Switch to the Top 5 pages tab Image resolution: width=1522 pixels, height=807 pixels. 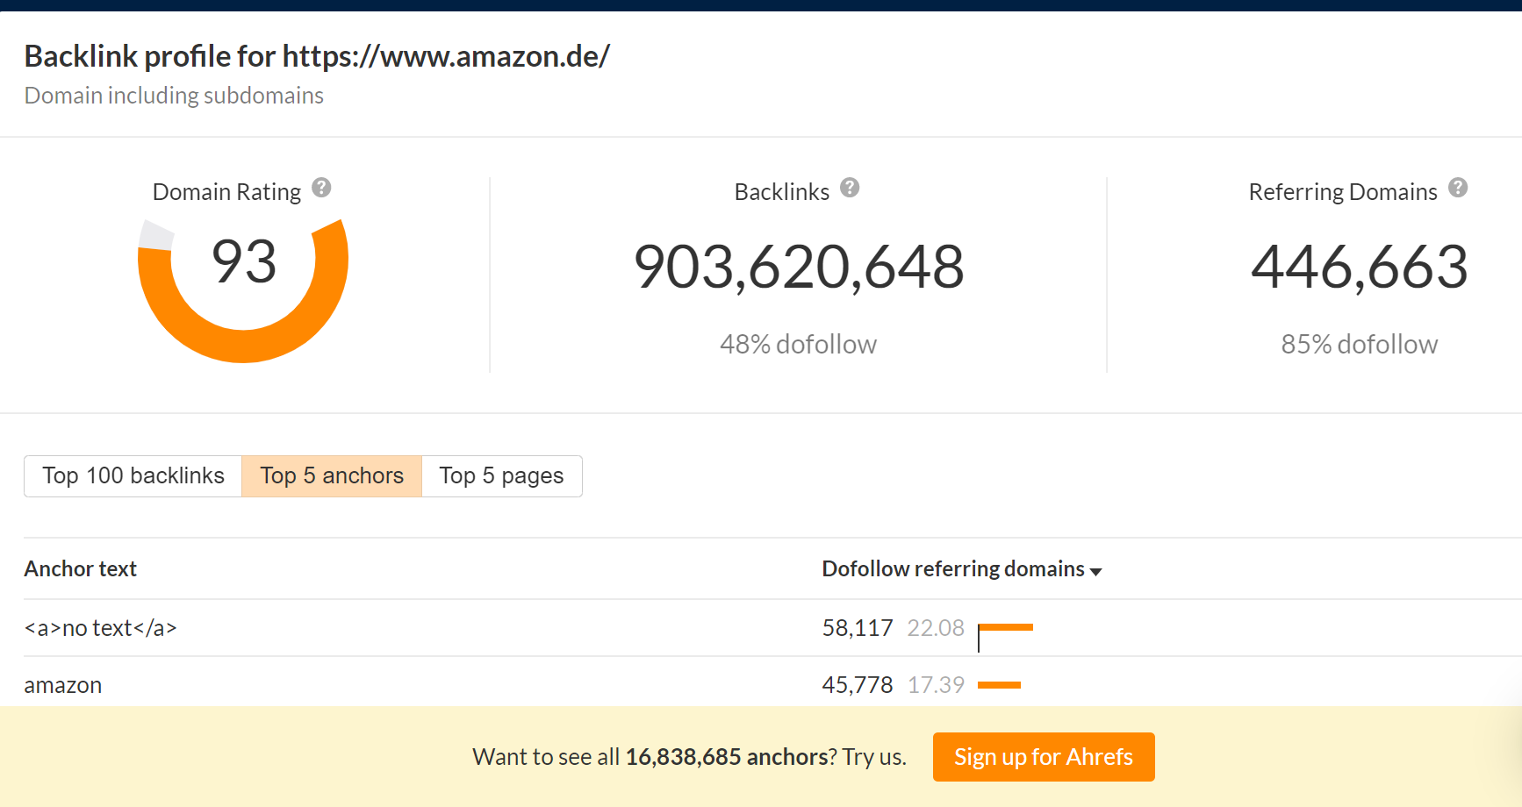tap(502, 476)
